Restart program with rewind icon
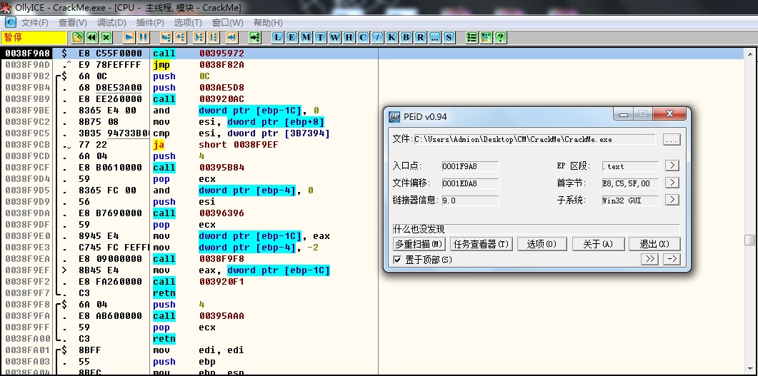This screenshot has height=376, width=758. [92, 38]
